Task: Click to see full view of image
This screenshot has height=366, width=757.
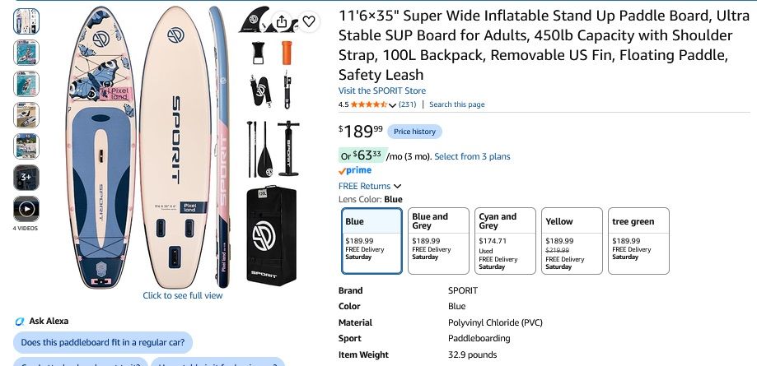Action: [183, 295]
